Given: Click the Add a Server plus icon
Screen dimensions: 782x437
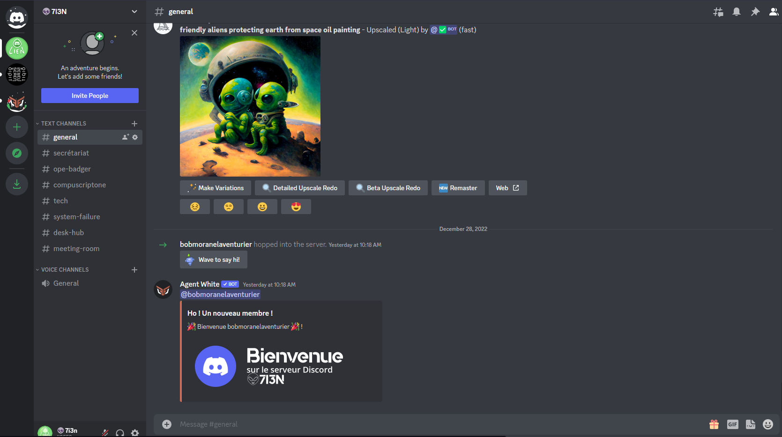Looking at the screenshot, I should 17,127.
